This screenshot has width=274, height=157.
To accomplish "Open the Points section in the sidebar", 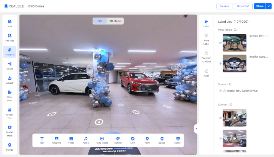I will (x=10, y=147).
